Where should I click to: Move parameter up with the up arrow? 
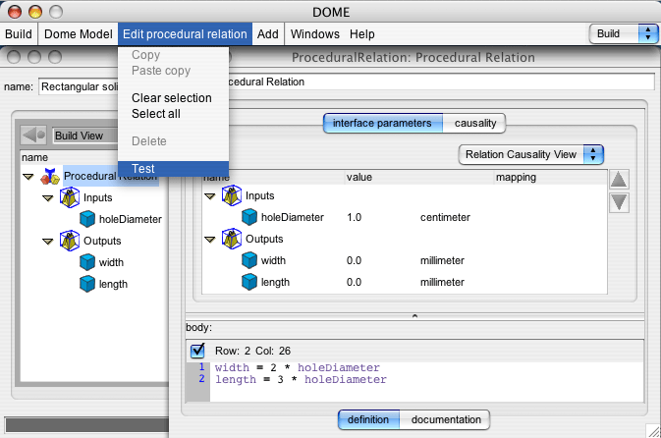619,180
